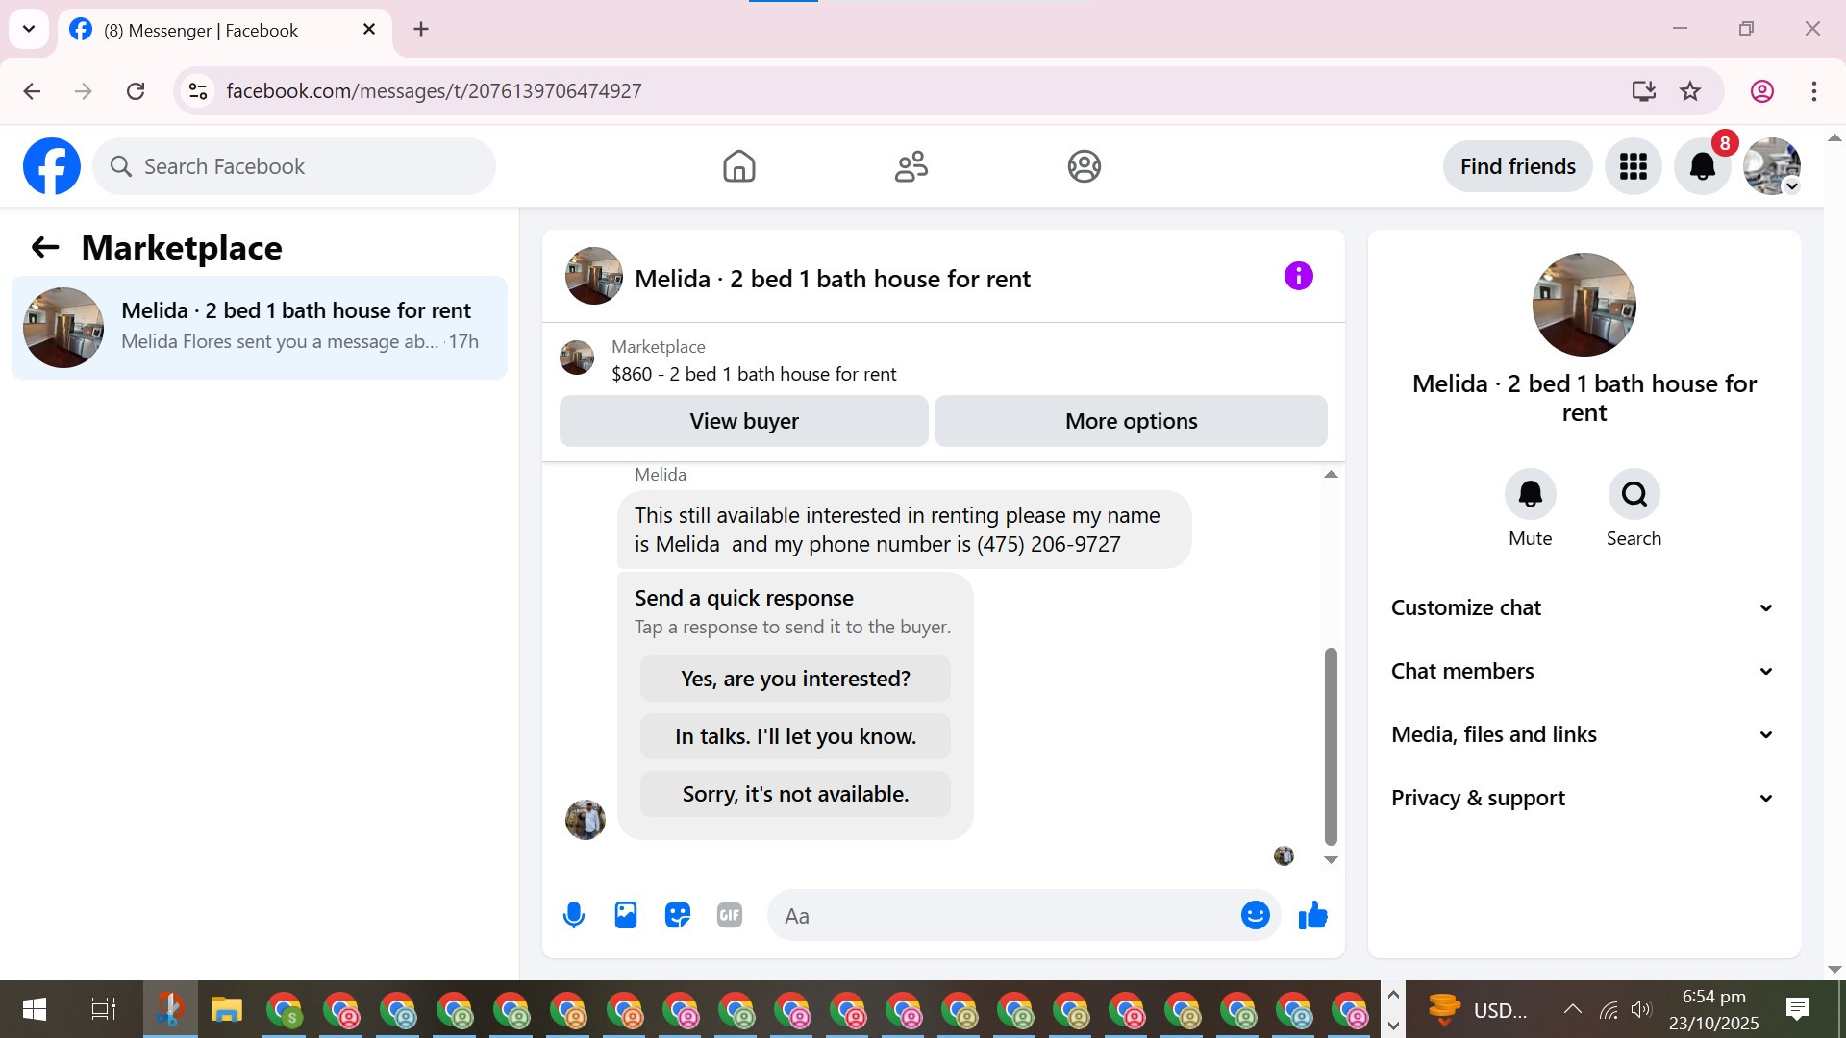Mute this conversation
The width and height of the screenshot is (1846, 1038).
1530,495
